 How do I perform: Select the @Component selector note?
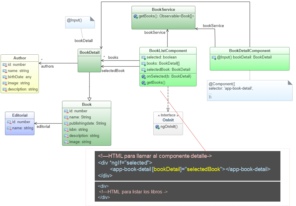[250, 91]
